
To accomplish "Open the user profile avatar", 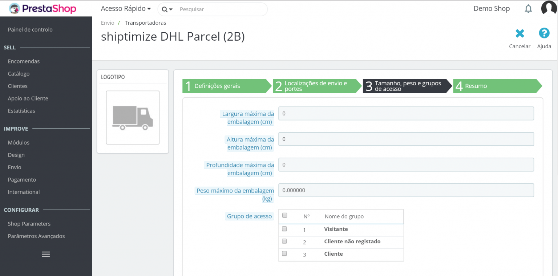I will (x=549, y=8).
